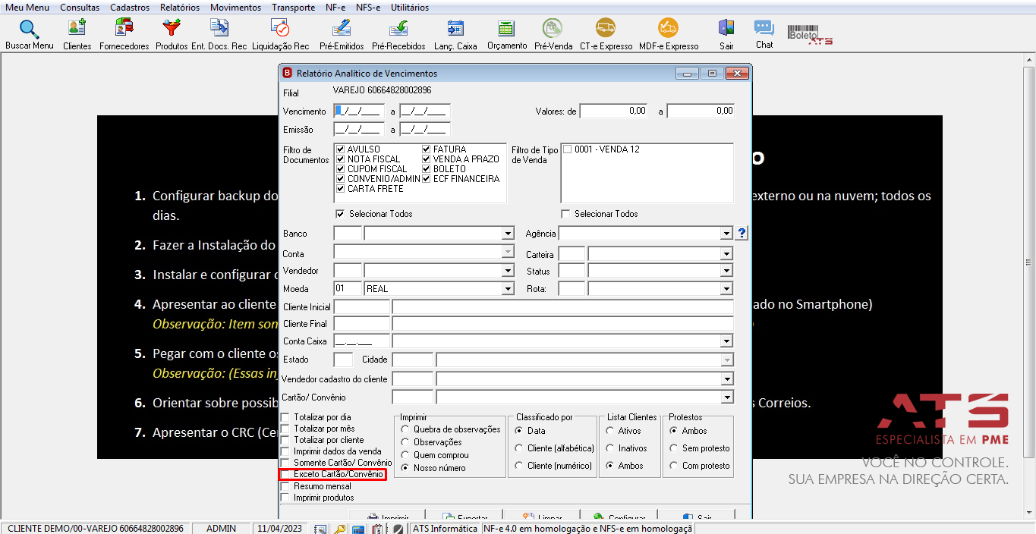Select the Cliente (alfabética) sort option

click(x=519, y=448)
